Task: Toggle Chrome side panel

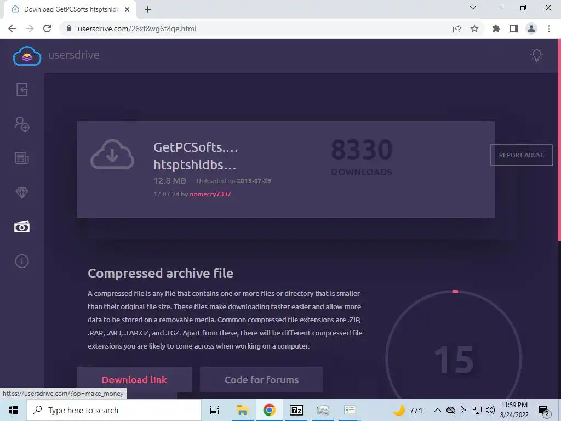Action: [514, 29]
